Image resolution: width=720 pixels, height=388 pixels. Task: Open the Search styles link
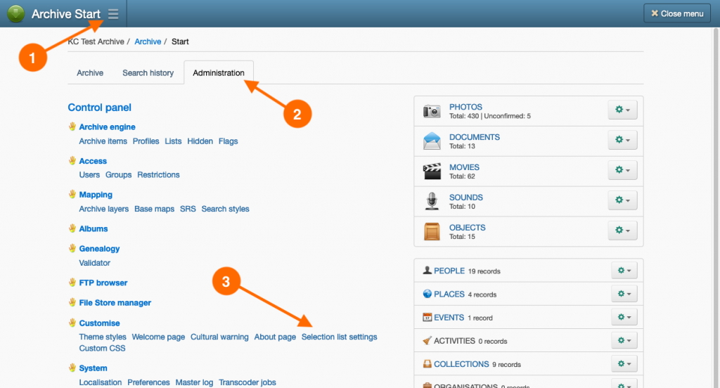(x=226, y=209)
